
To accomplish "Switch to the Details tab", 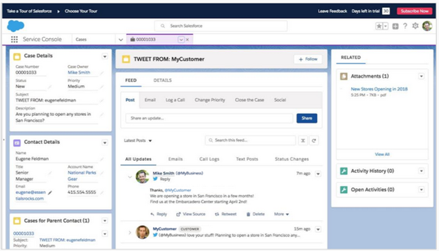I will 162,80.
